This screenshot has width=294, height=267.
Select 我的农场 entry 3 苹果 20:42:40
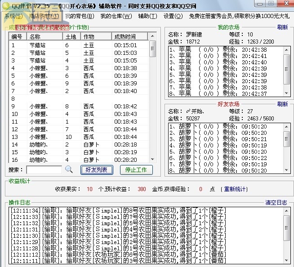(x=226, y=62)
